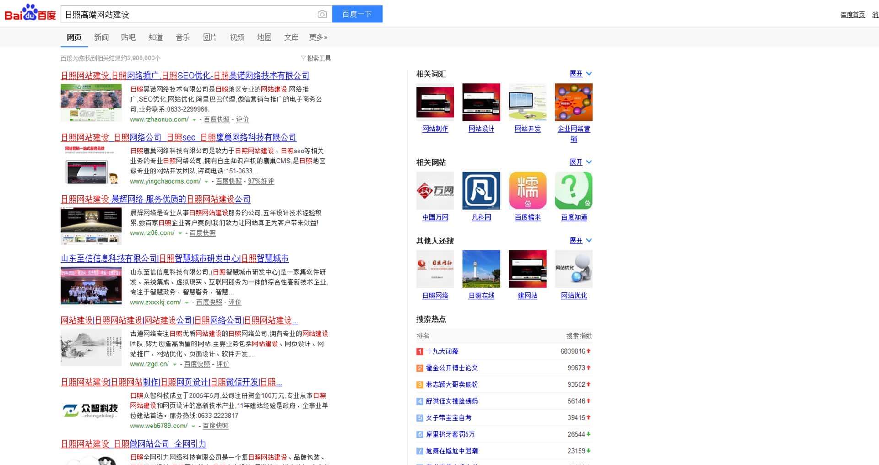
Task: Click the 百度一下 search button
Action: tap(357, 14)
